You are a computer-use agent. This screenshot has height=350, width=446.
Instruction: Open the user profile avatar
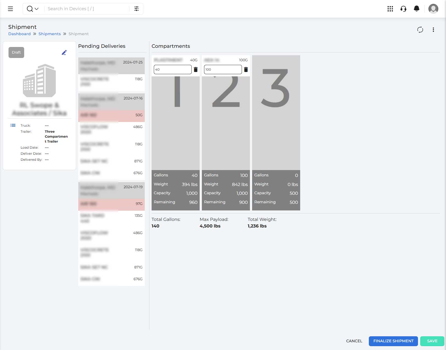pos(433,9)
